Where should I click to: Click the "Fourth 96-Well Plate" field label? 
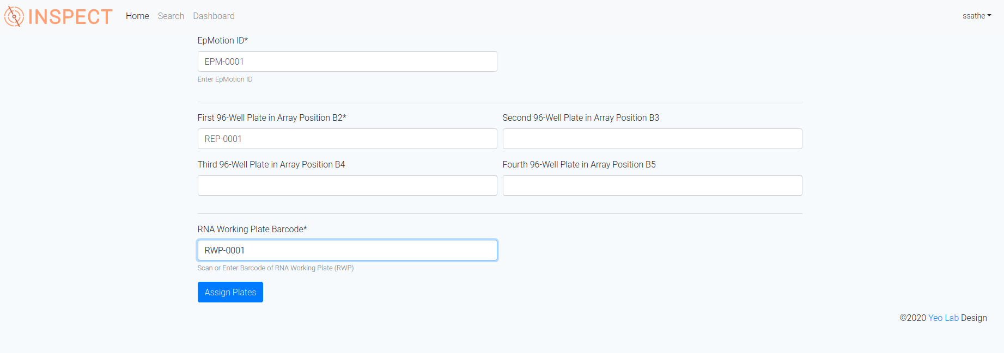579,164
